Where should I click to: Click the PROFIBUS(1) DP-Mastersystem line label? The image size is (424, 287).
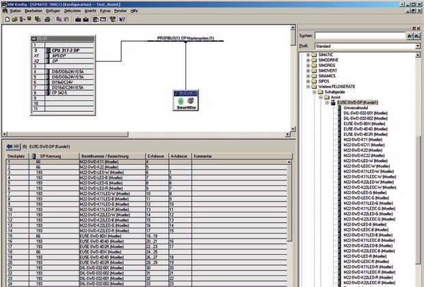coord(185,38)
